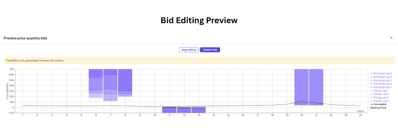This screenshot has height=132, width=398.
Task: Toggle Discharge Leg 5 legend entry
Action: click(x=381, y=73)
